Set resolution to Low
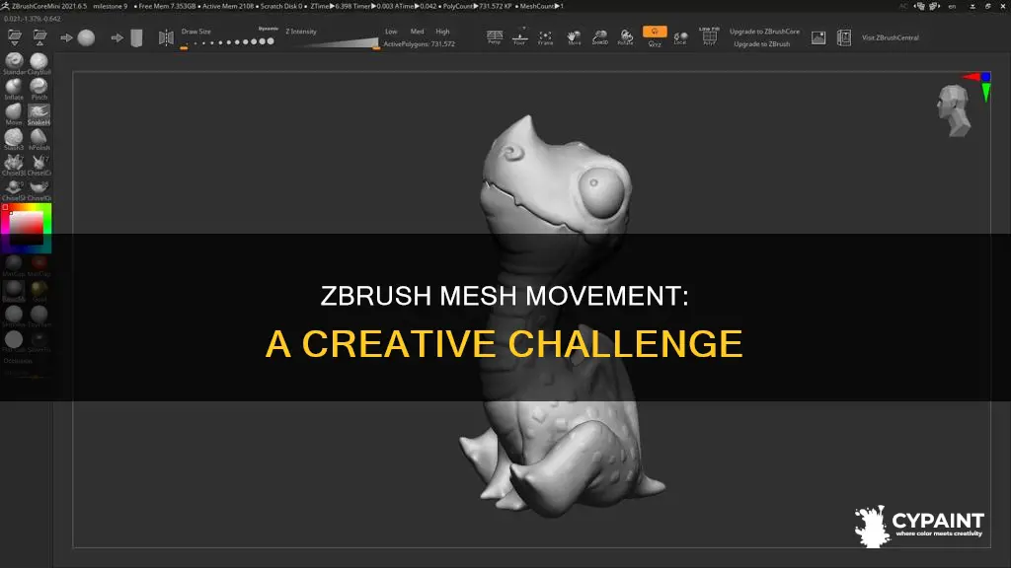 point(391,31)
